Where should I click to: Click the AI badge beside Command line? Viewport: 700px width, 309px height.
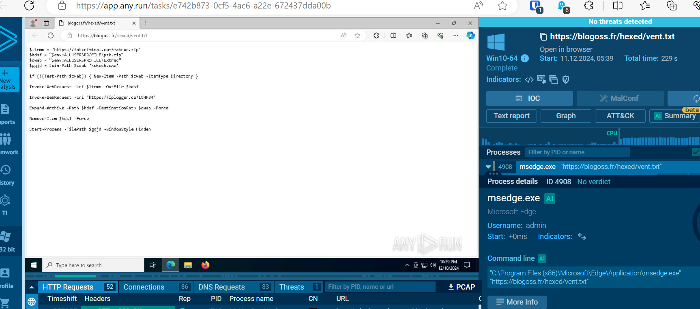click(x=542, y=258)
